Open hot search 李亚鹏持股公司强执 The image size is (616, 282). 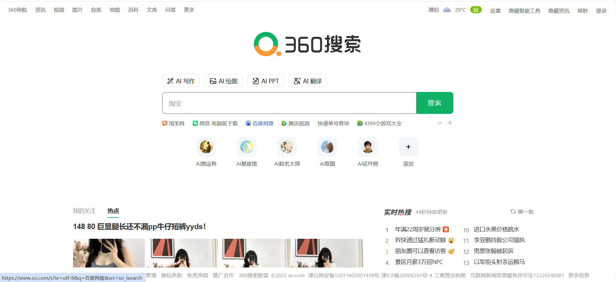pyautogui.click(x=499, y=240)
